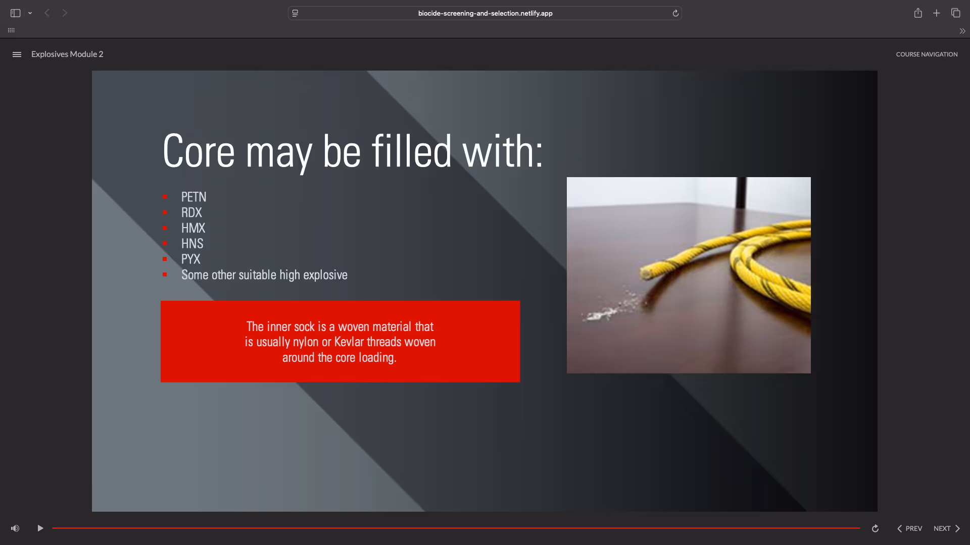Play the slide narration

[40, 528]
